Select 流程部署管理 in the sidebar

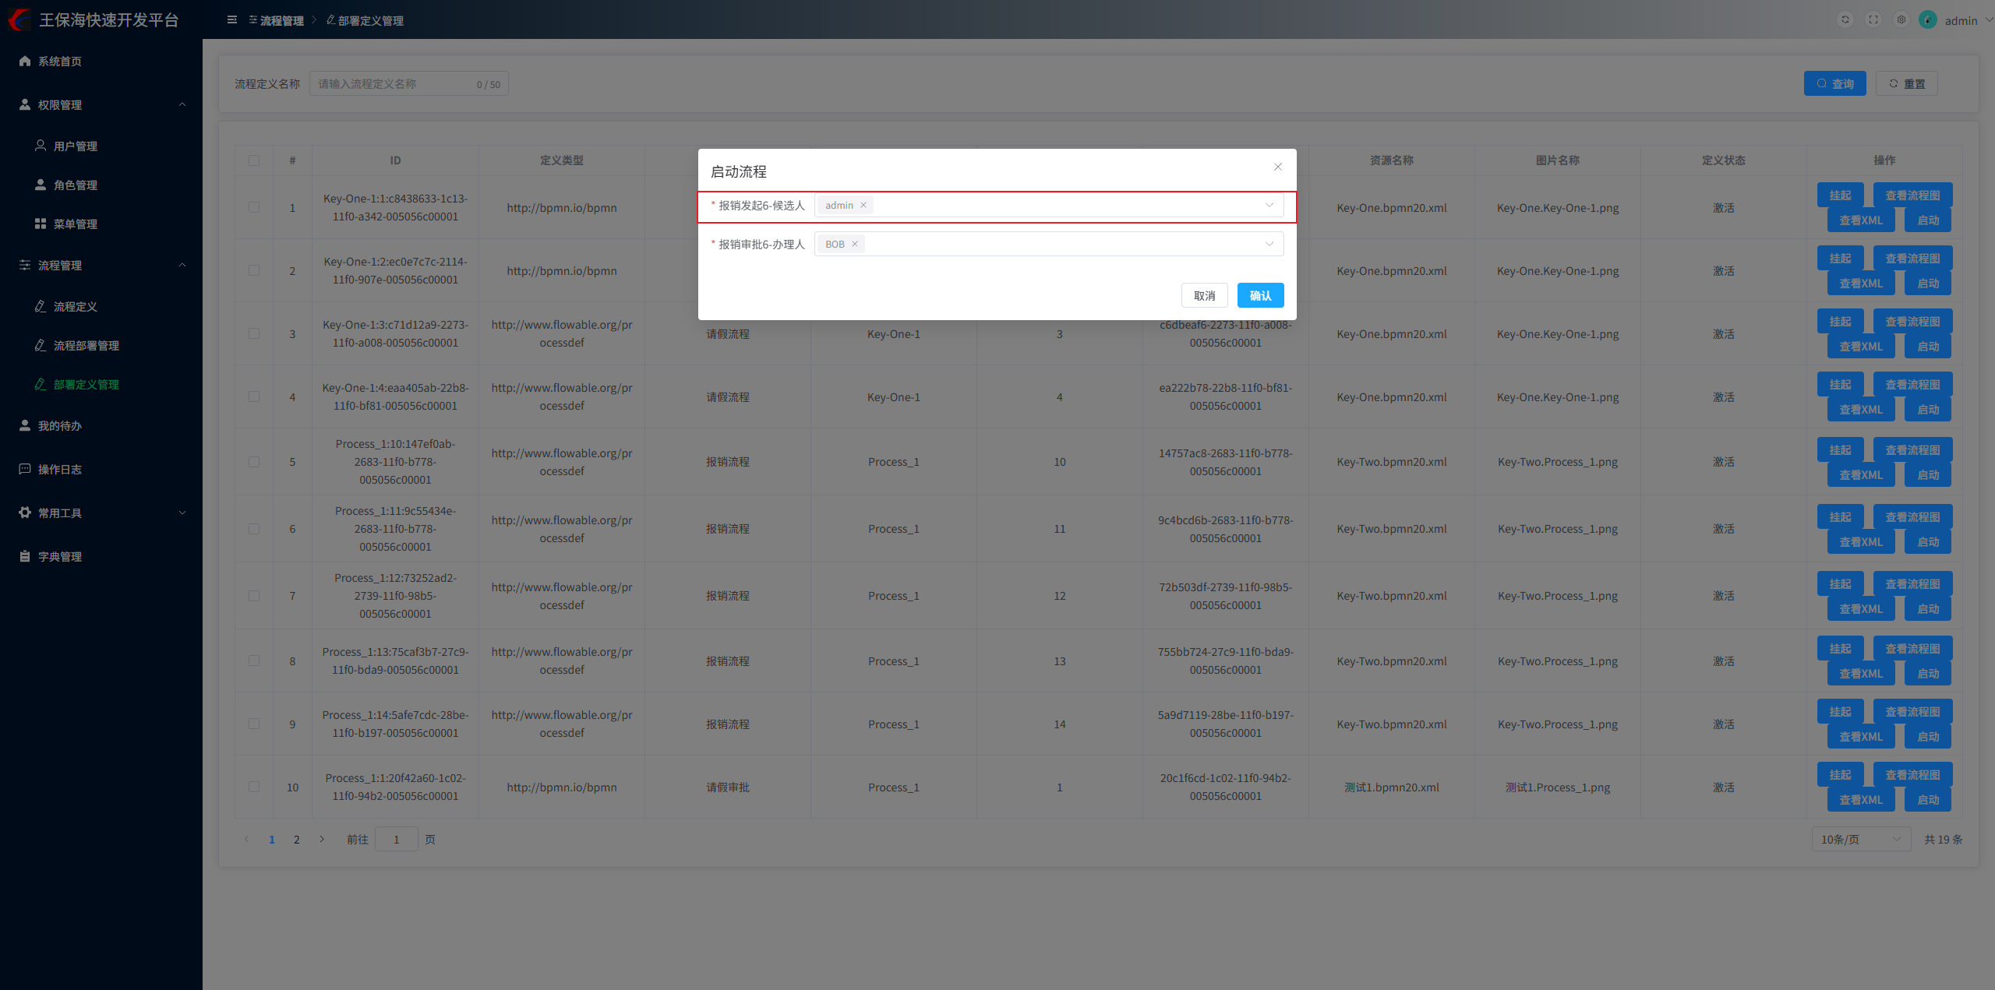tap(86, 346)
